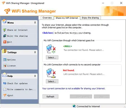Screen dimensions: 126x108
Task: Collapse the Settings panel
Action: point(35,52)
